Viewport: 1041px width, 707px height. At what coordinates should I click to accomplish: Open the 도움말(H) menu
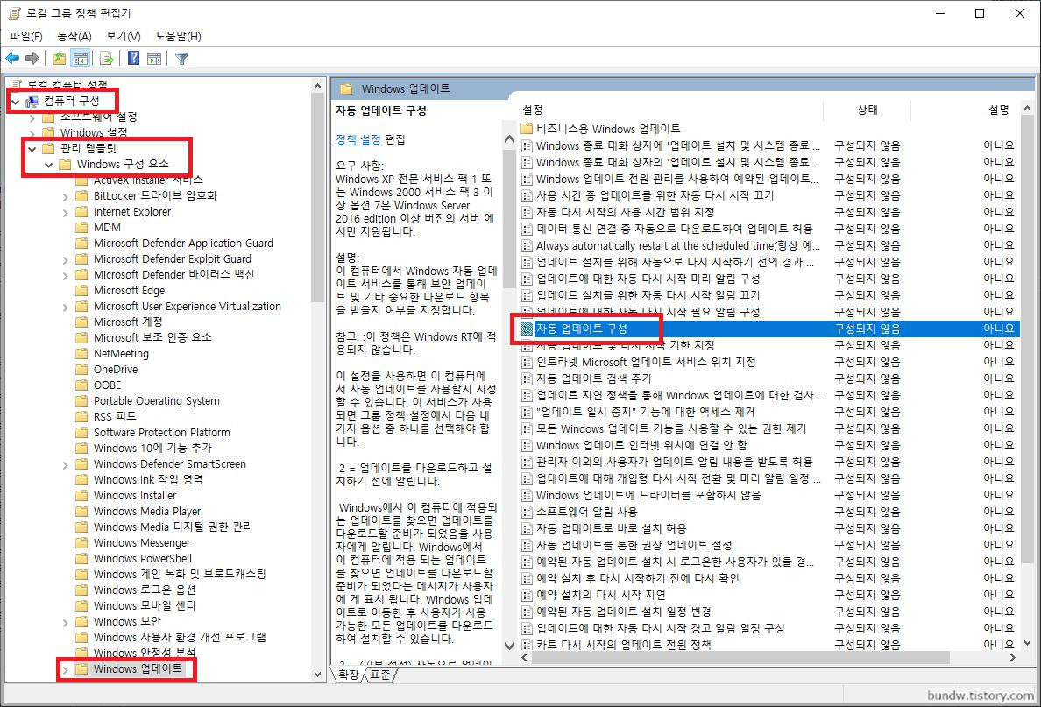[178, 36]
